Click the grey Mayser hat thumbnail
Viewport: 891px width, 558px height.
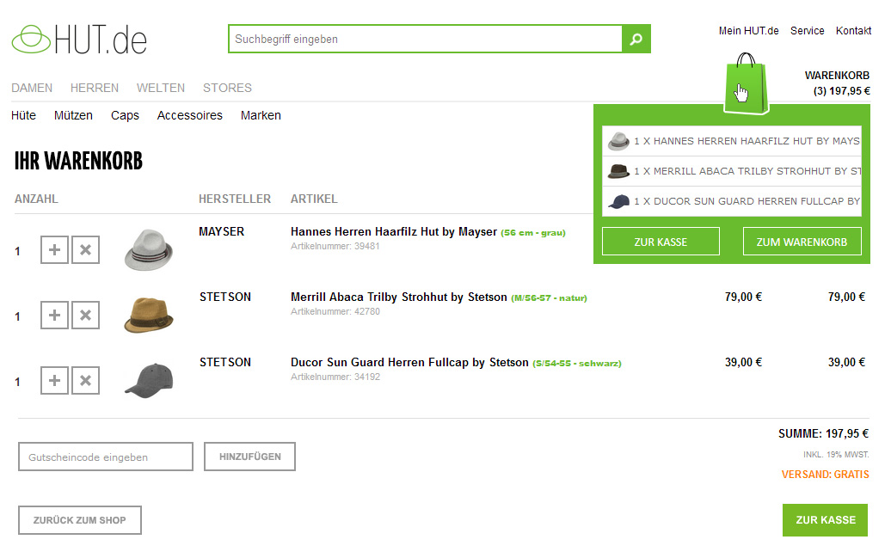point(148,249)
